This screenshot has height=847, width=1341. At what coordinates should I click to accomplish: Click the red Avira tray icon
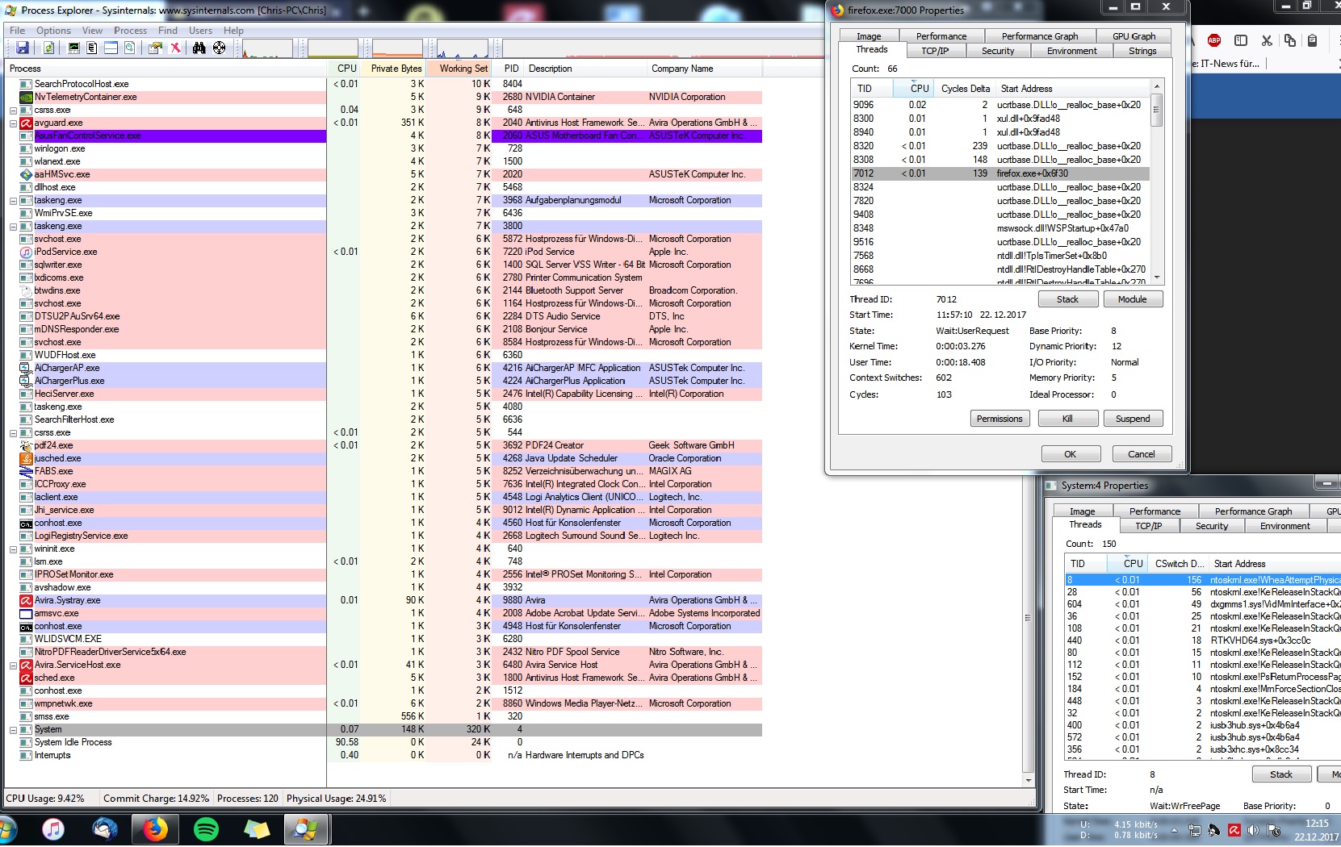click(1234, 830)
